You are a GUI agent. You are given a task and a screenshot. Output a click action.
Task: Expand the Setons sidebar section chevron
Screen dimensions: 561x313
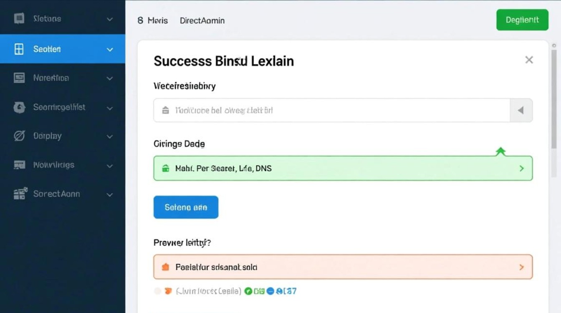tap(109, 19)
